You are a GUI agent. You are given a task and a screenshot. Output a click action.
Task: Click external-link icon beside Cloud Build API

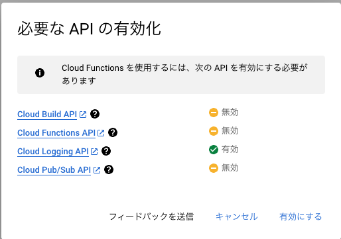(x=83, y=115)
